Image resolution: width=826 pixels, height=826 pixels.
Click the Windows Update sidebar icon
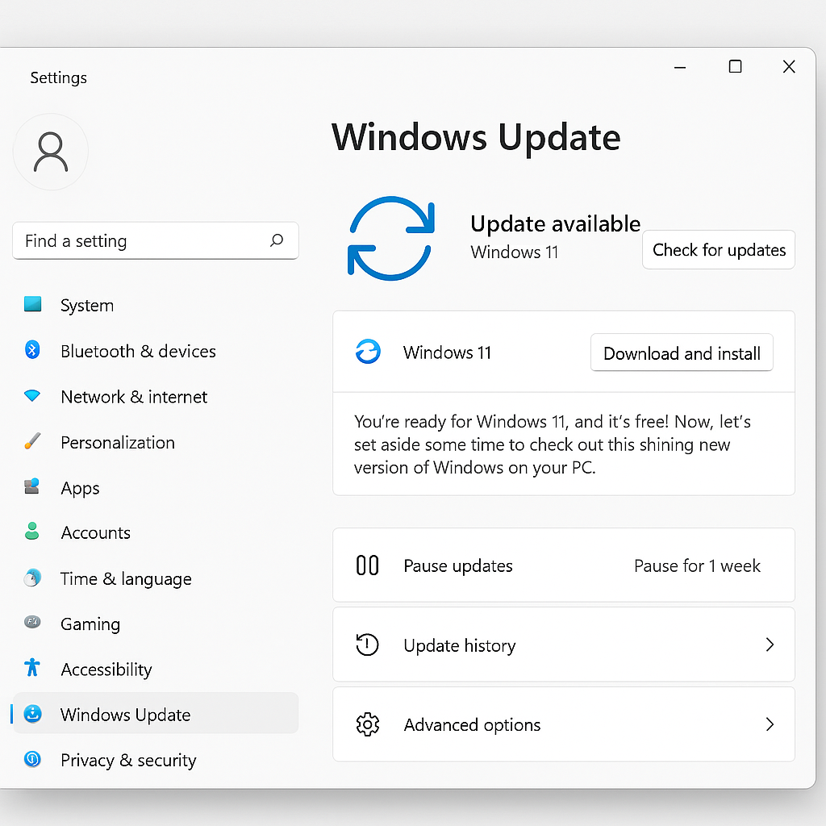coord(32,714)
